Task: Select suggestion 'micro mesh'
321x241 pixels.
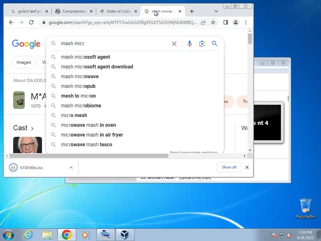Action: (135, 115)
